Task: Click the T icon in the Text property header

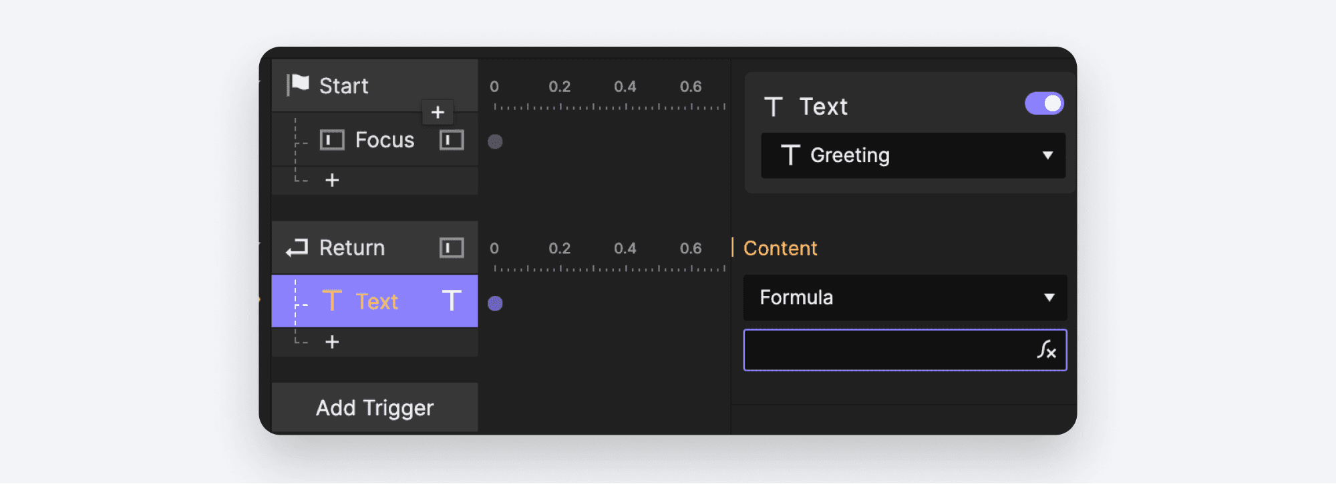Action: pos(774,105)
